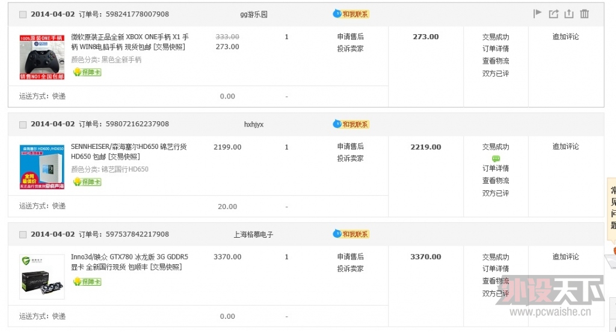Click 追加评论 for the HD650 order
The width and height of the screenshot is (616, 332).
(565, 146)
